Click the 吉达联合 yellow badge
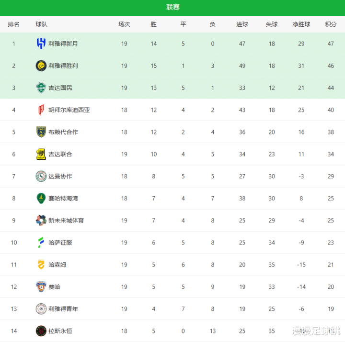 click(x=41, y=154)
